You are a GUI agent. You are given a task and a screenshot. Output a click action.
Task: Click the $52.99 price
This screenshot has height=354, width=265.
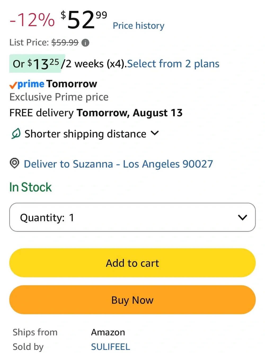point(84,19)
